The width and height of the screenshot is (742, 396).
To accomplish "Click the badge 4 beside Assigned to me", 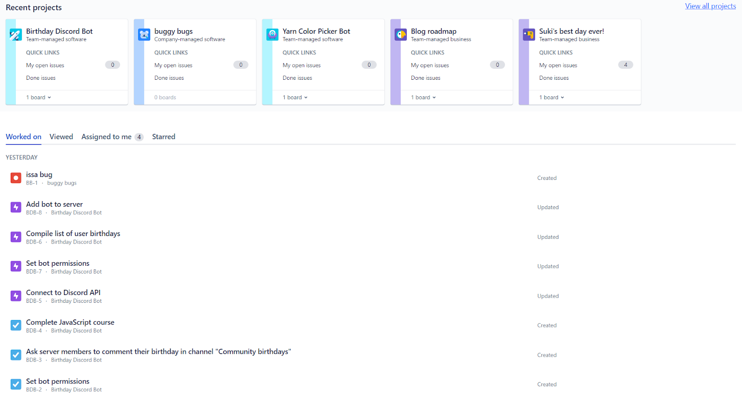I will (x=139, y=137).
